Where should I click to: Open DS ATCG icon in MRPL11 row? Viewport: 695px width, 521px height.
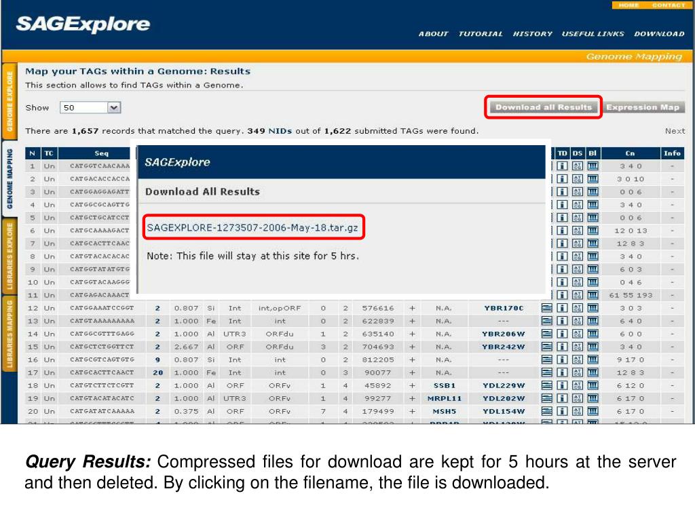[577, 398]
